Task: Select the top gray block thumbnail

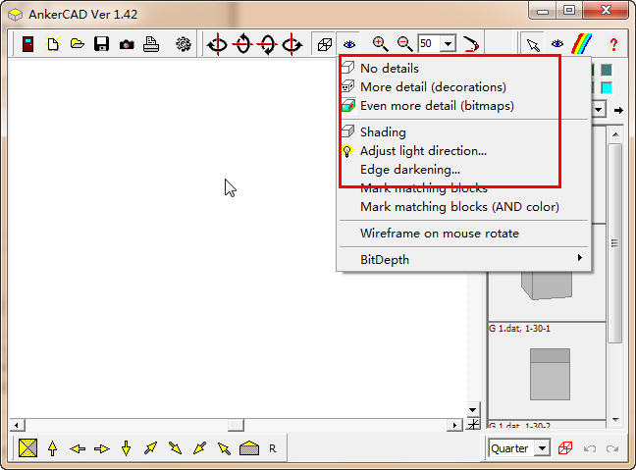Action: tap(547, 286)
